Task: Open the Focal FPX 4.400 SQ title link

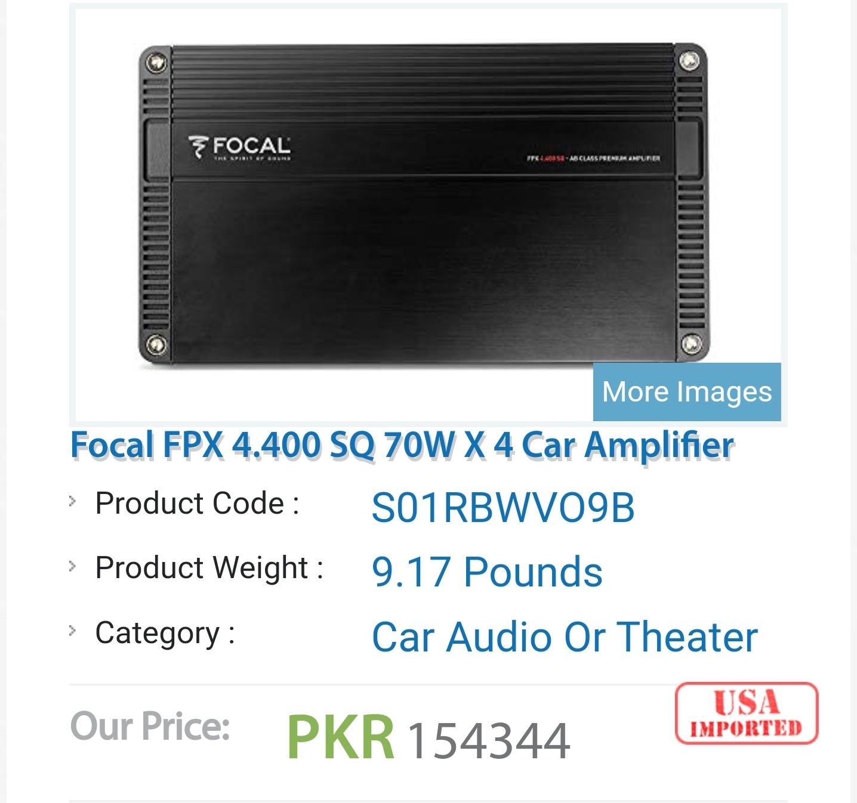Action: (402, 445)
